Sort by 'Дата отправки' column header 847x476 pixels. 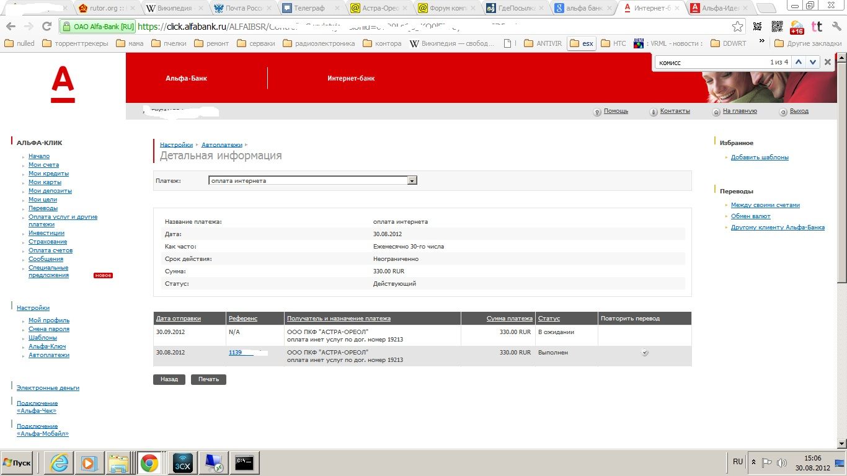pos(179,319)
